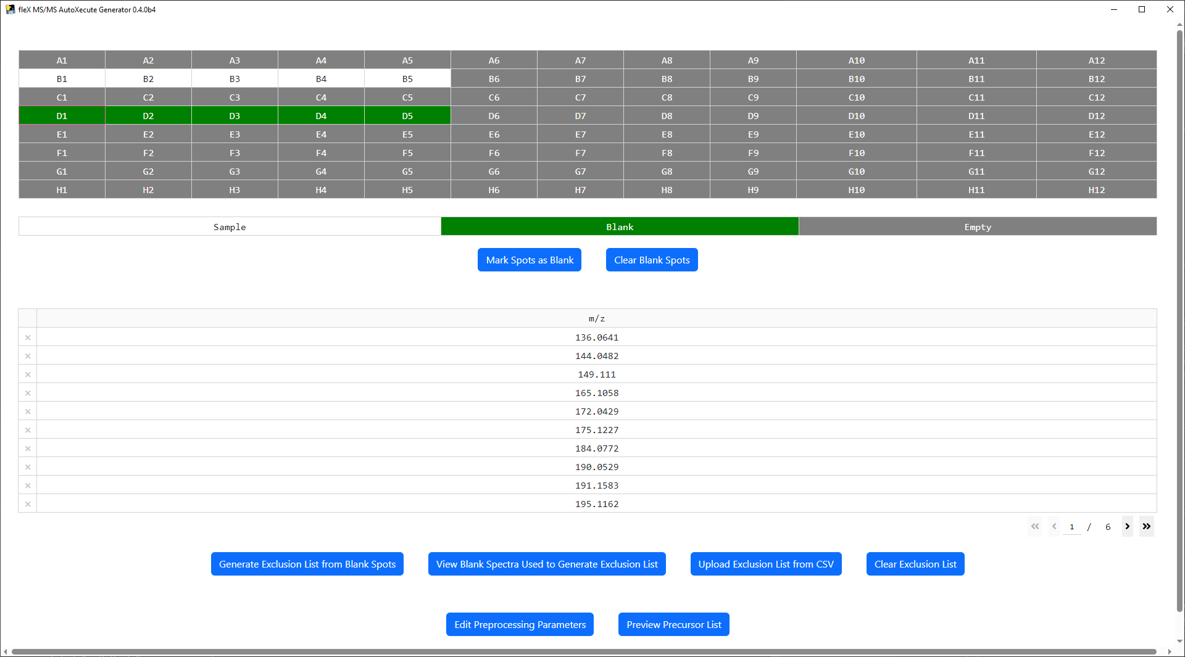Delete the 175.1227 m/z row
Image resolution: width=1185 pixels, height=657 pixels.
(28, 430)
